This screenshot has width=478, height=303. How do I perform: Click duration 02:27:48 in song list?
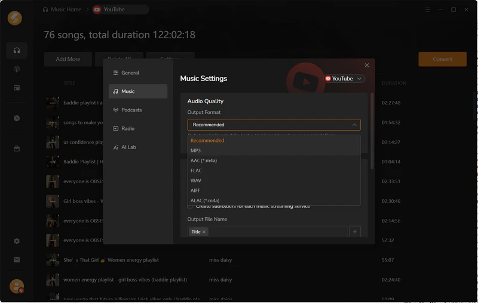pyautogui.click(x=391, y=103)
